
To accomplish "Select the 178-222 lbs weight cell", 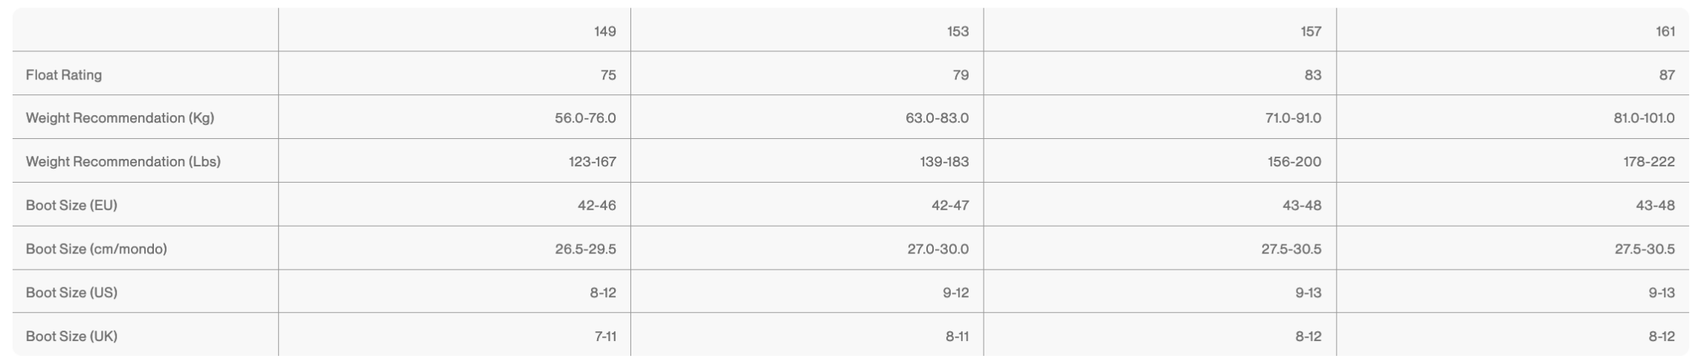I will [1648, 162].
